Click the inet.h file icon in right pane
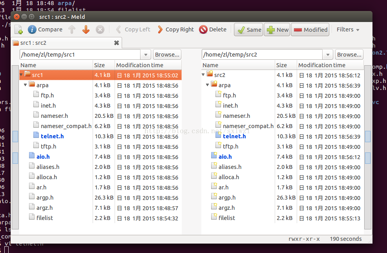This screenshot has height=253, width=387. click(x=219, y=104)
